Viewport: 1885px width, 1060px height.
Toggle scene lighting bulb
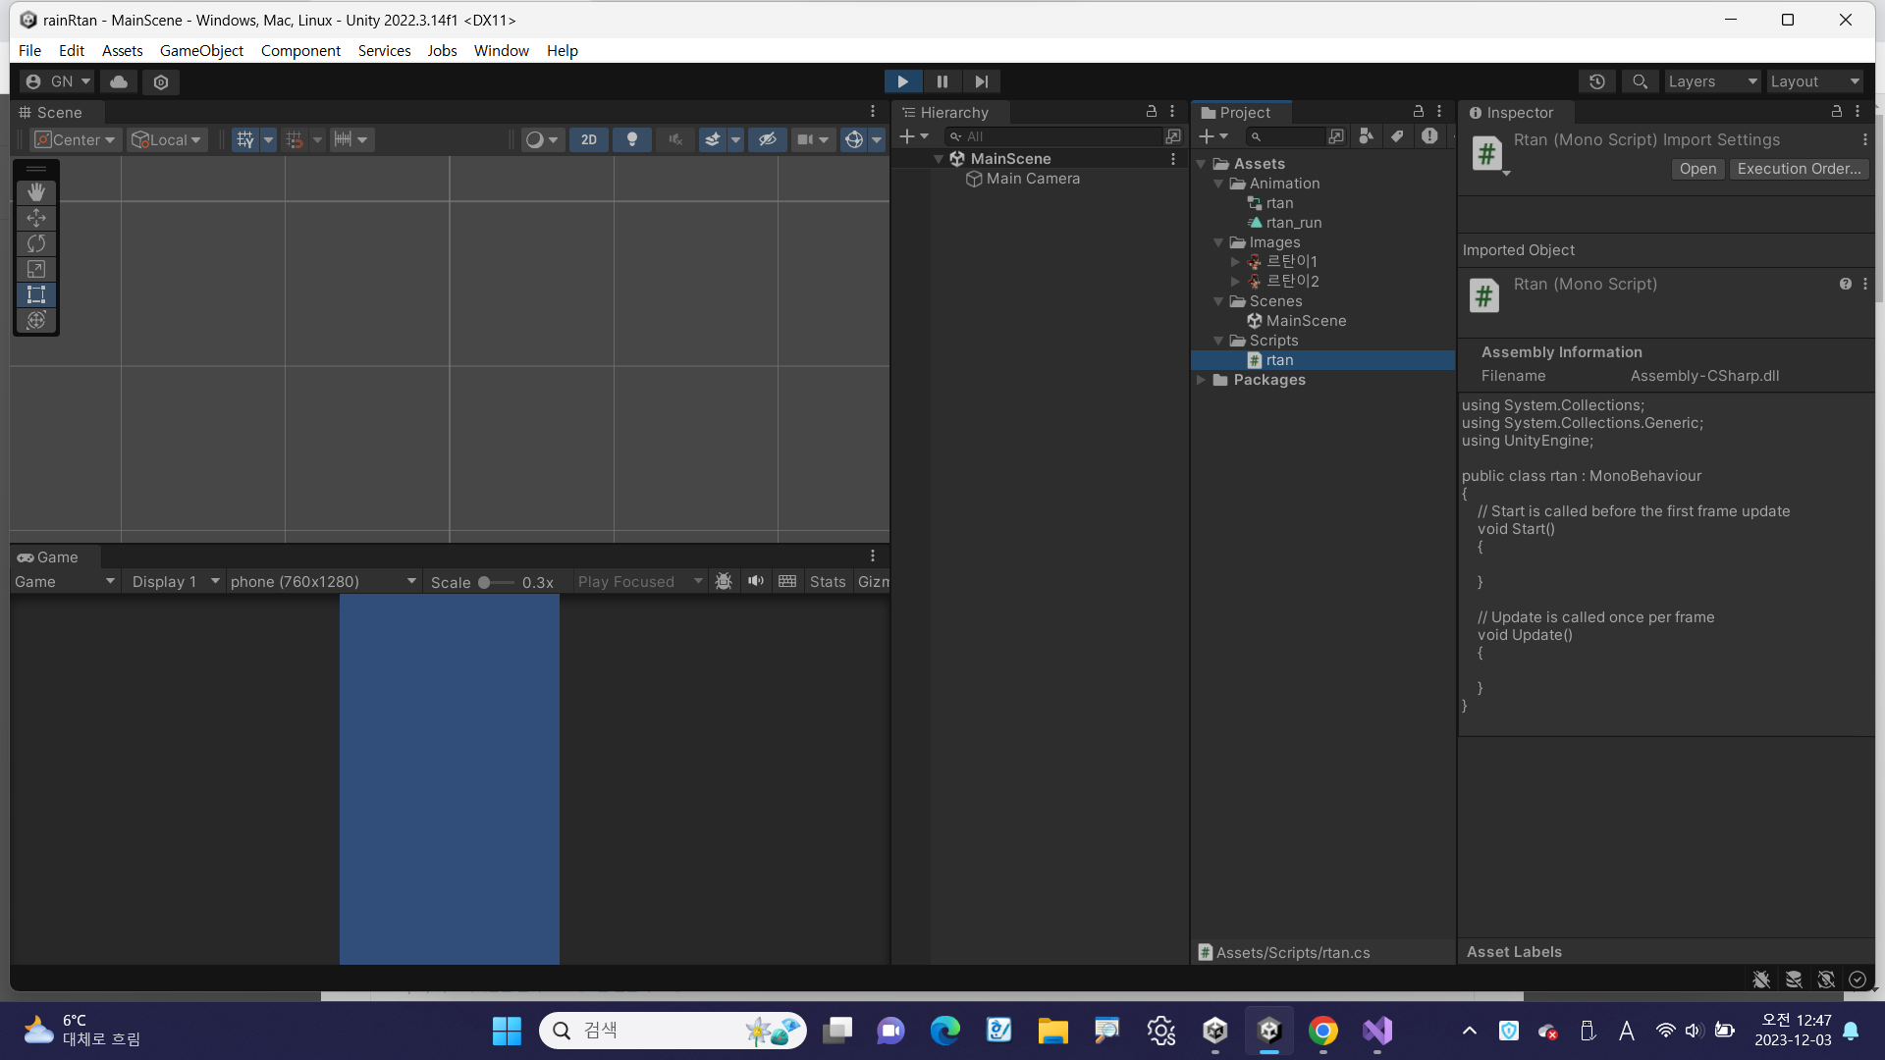click(632, 139)
